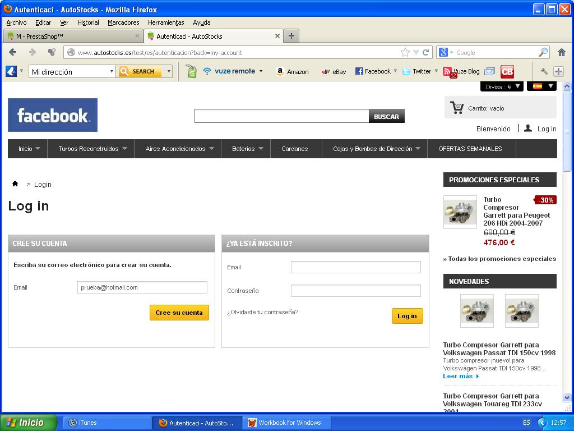Click Cree su cuenta button
574x431 pixels.
[x=179, y=313]
